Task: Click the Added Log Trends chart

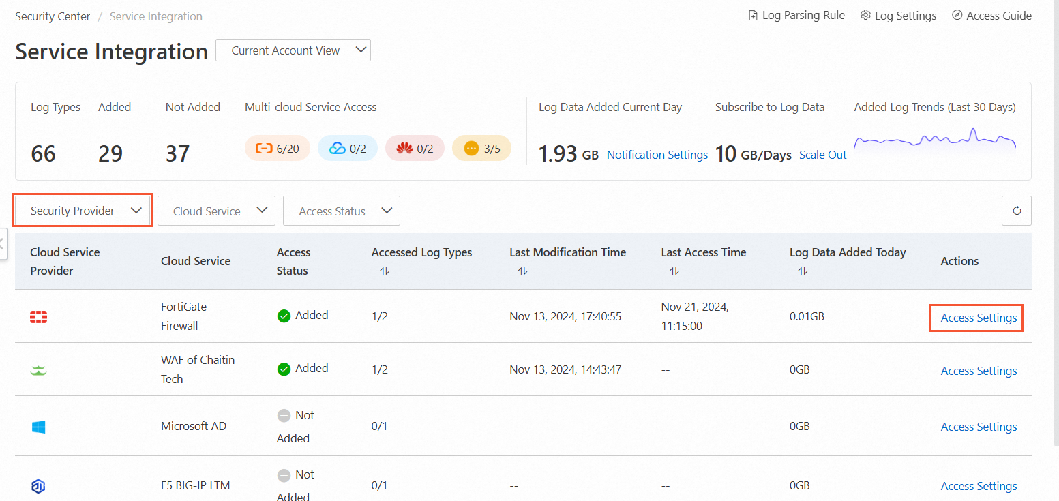Action: 934,140
